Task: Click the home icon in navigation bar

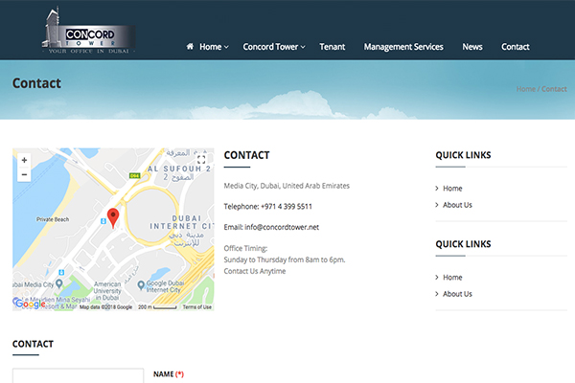Action: [190, 47]
